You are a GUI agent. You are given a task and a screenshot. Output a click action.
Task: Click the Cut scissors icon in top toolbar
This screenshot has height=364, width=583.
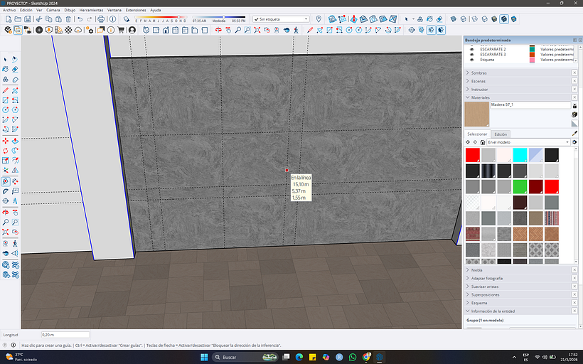click(38, 19)
